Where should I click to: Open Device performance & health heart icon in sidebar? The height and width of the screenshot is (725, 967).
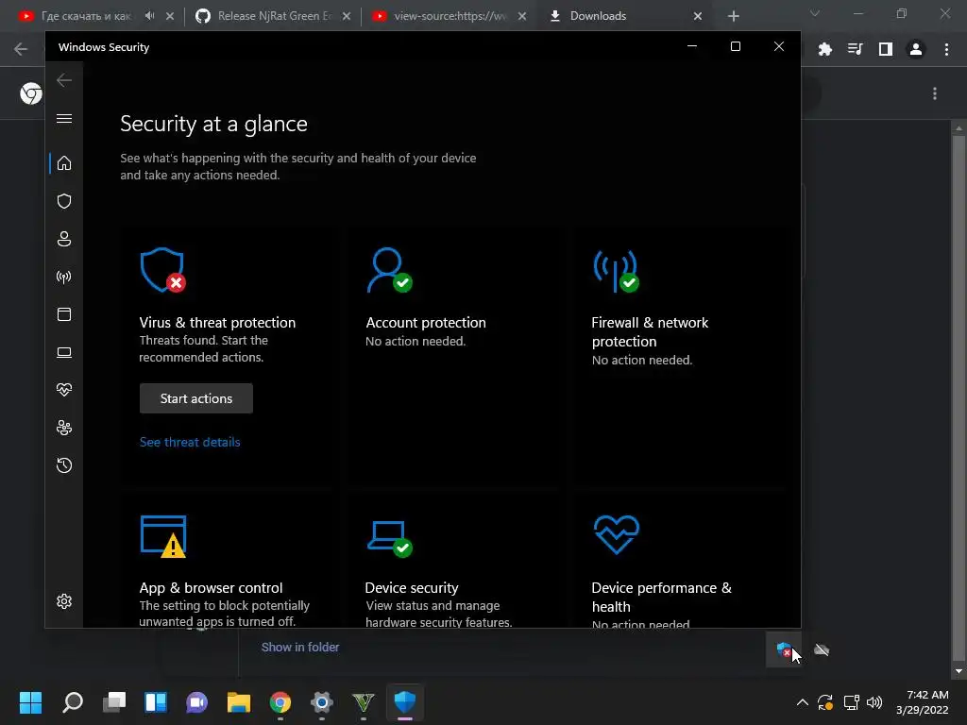[x=64, y=390]
